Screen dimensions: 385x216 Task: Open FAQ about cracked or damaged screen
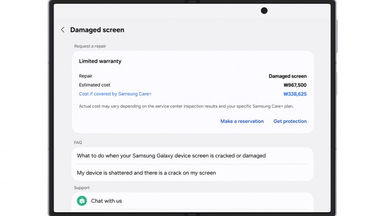coord(192,155)
